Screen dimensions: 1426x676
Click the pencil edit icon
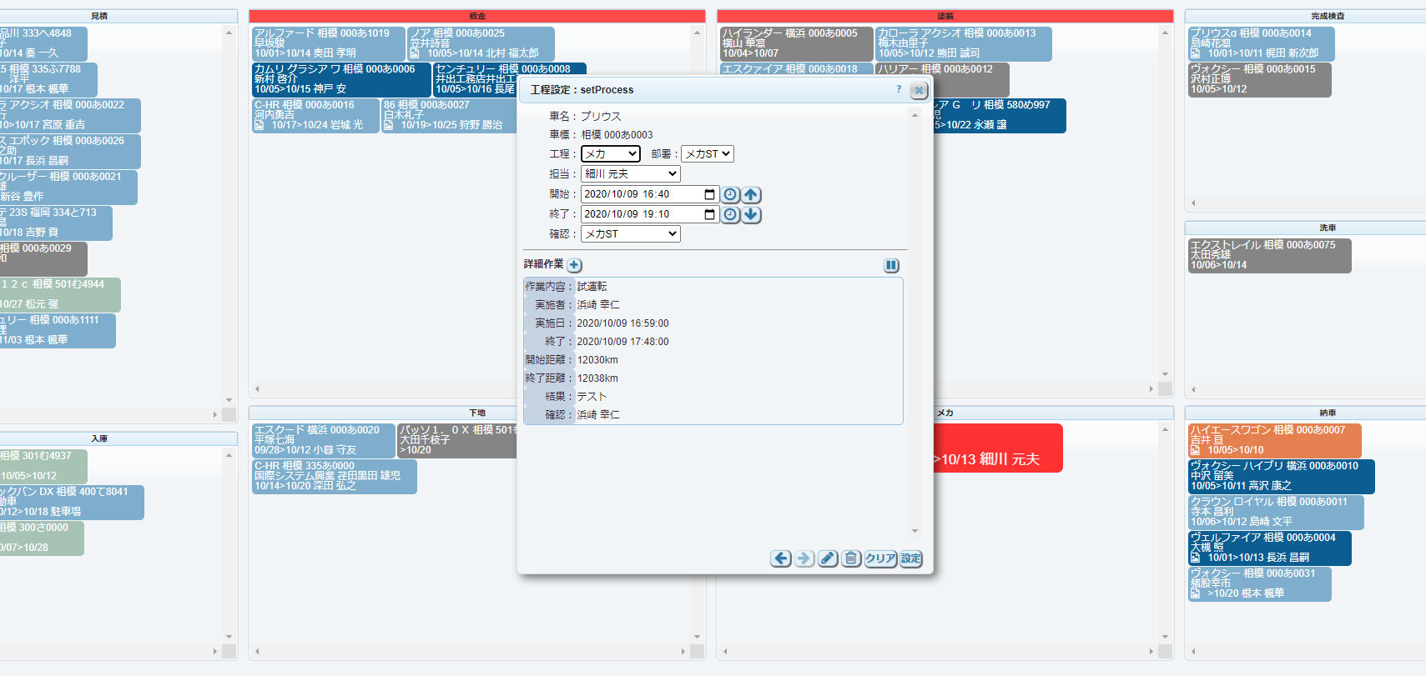(827, 558)
